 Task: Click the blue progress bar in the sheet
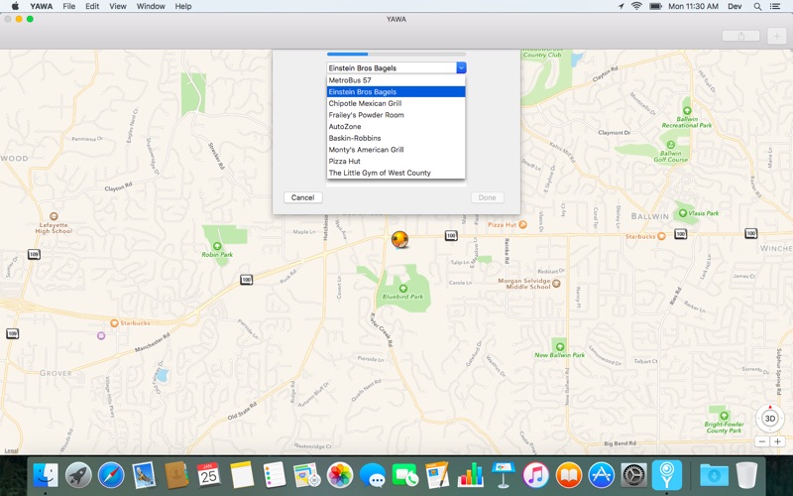click(x=396, y=54)
